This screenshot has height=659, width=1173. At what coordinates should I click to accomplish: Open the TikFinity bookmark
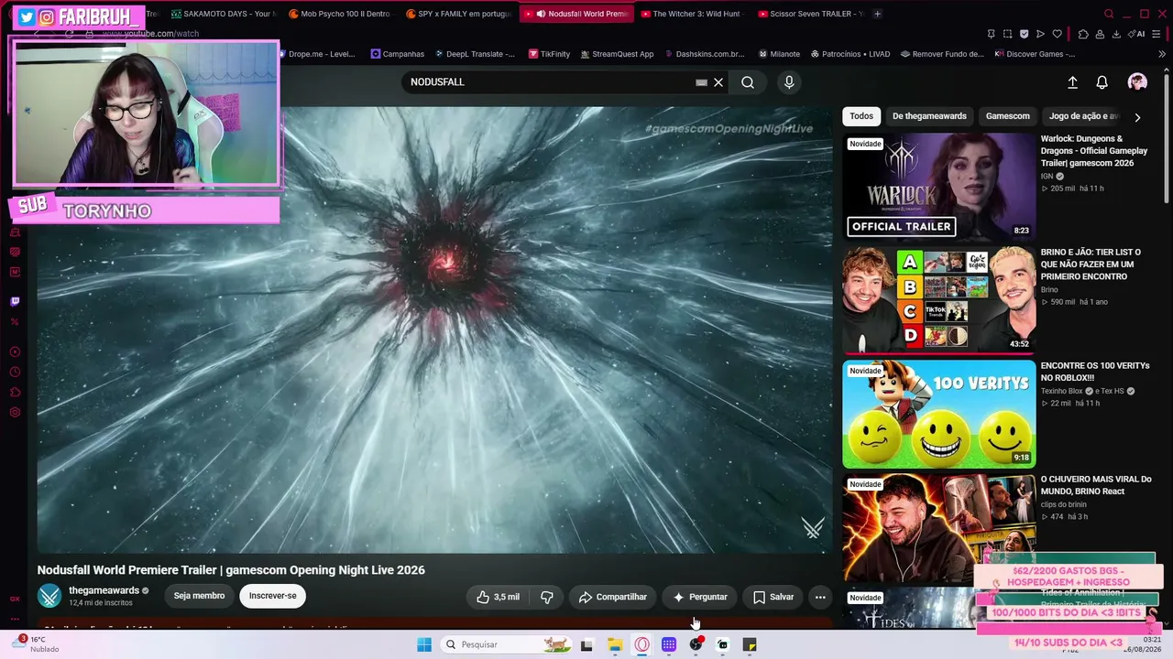tap(549, 54)
